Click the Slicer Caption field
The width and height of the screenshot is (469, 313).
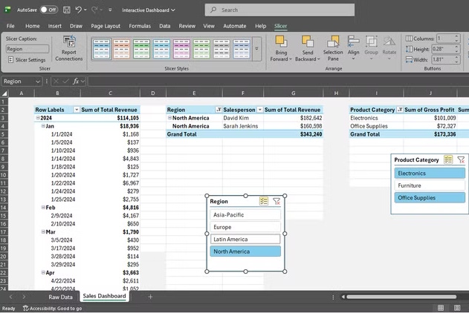28,49
